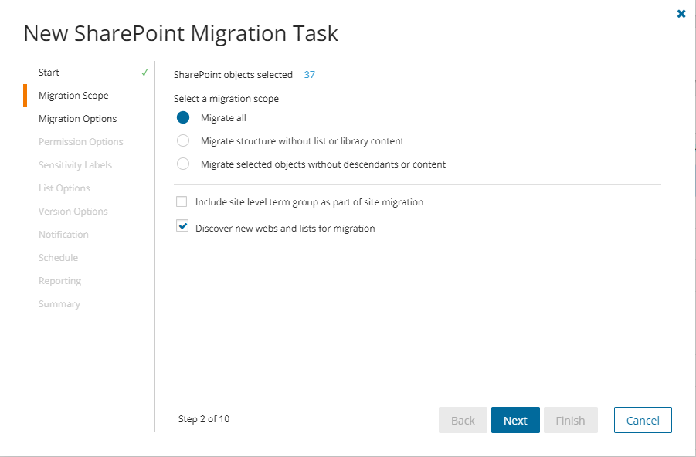696x457 pixels.
Task: Select Migrate selected objects without descendants
Action: click(183, 164)
